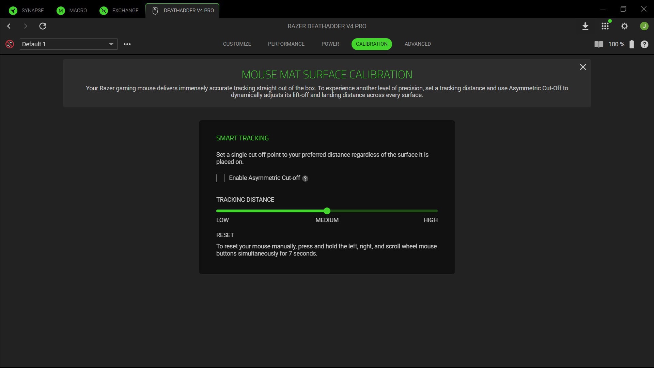Click the Exchange arrows icon
The image size is (654, 368).
(104, 11)
